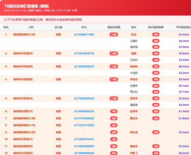Open captain mention @15060000234

pyautogui.click(x=84, y=111)
